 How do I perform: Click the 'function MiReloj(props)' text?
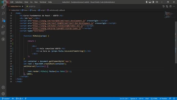pyautogui.click(x=35, y=36)
